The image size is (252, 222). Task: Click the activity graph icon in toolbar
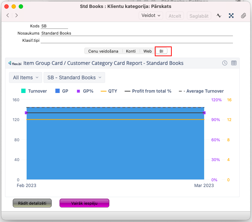point(219,15)
